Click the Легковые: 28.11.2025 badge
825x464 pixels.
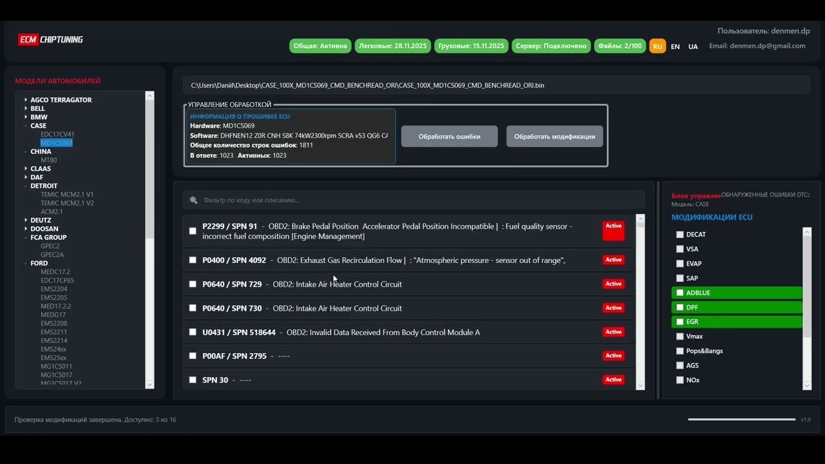pyautogui.click(x=393, y=46)
